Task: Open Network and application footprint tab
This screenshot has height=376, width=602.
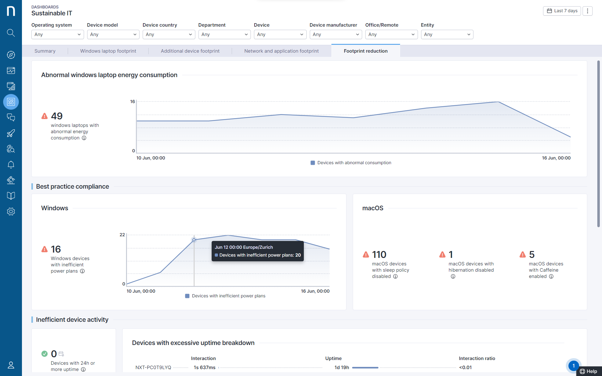Action: click(x=281, y=51)
